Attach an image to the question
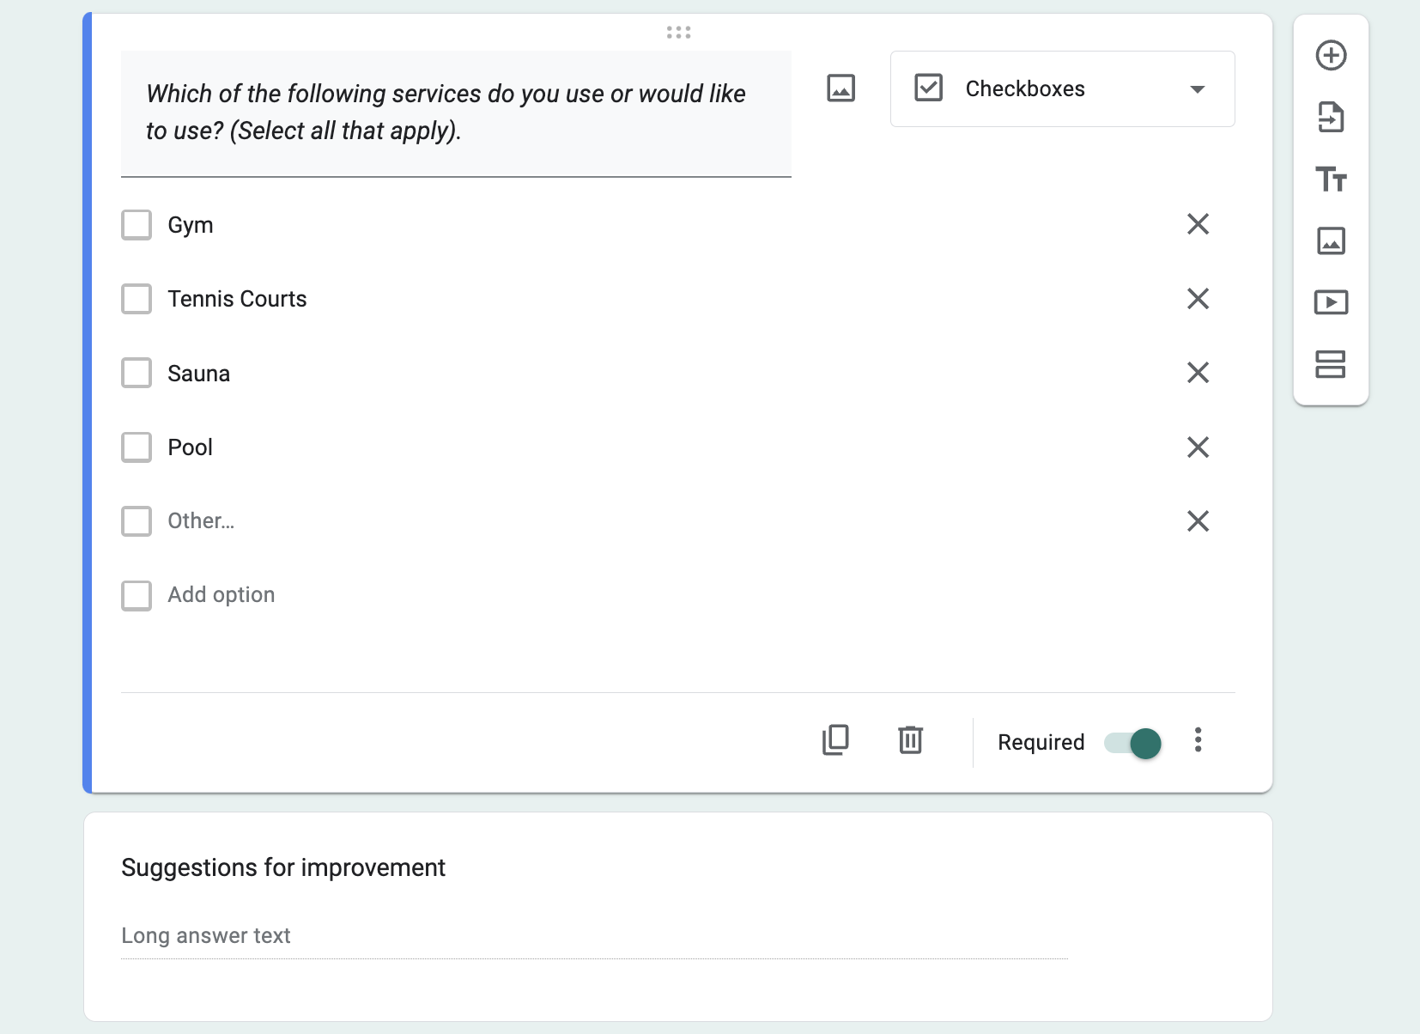 click(840, 88)
